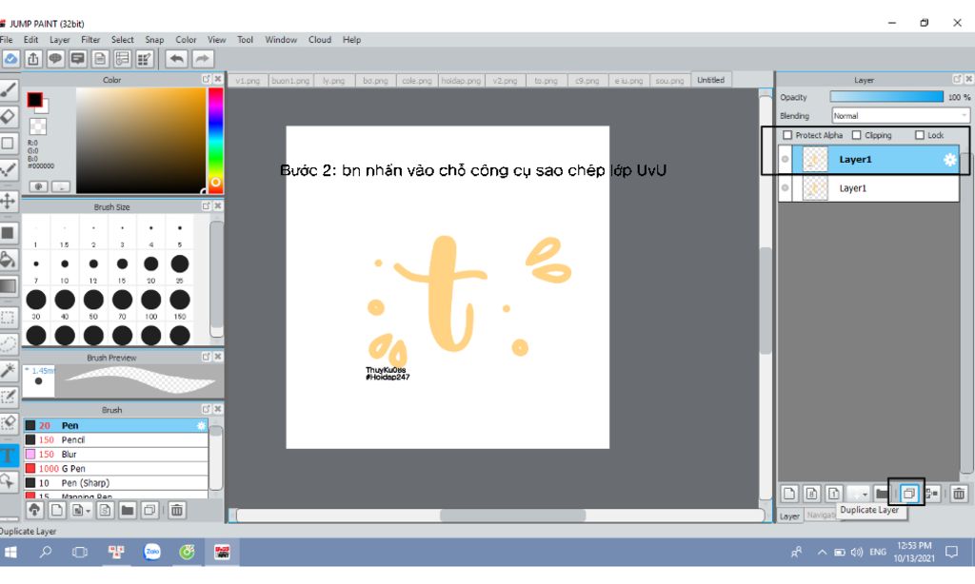Add a new layer folder in the Layer panel
The image size is (975, 584).
click(881, 494)
